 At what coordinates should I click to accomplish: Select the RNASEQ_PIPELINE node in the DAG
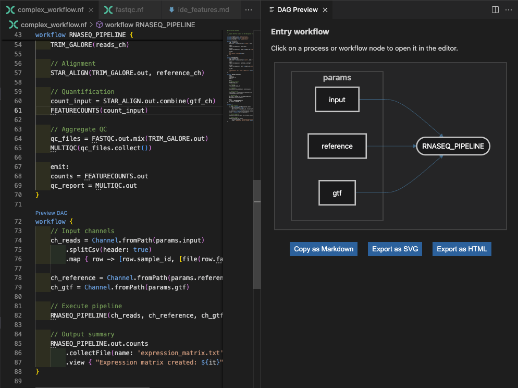pyautogui.click(x=453, y=146)
